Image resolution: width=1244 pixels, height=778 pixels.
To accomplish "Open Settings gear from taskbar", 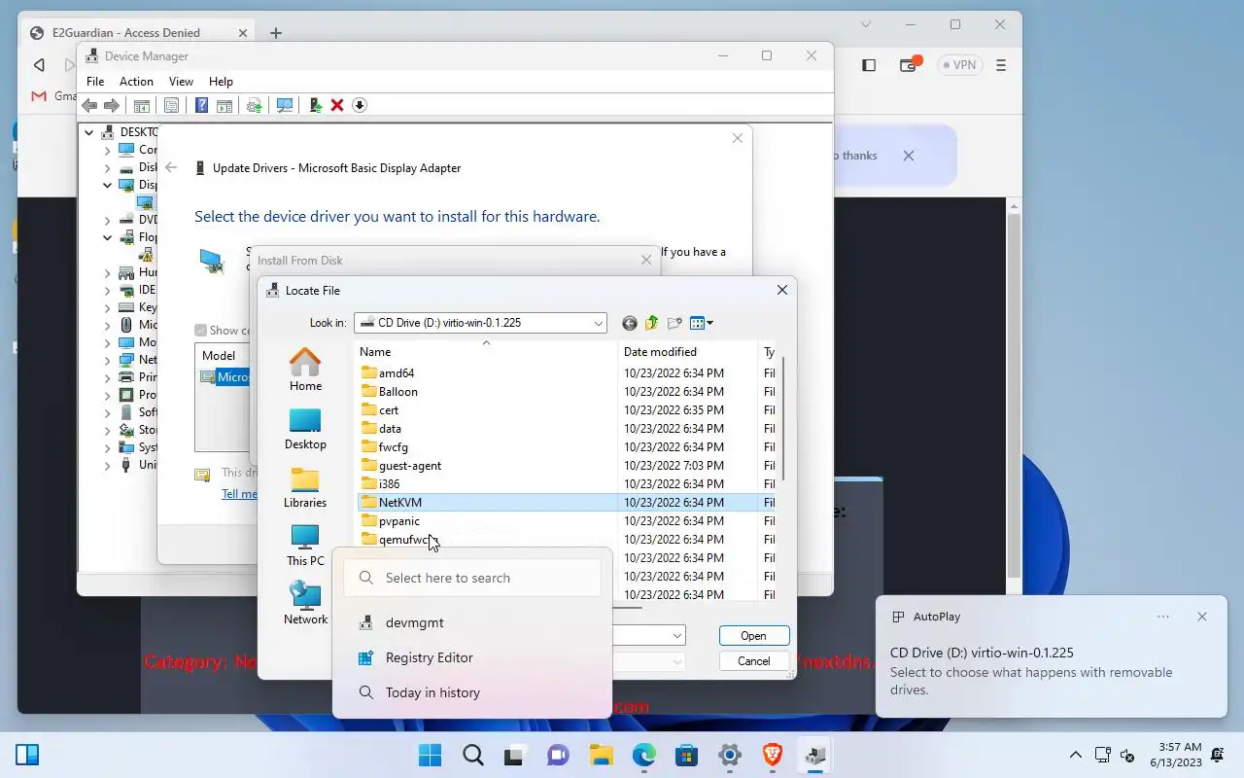I will coord(730,755).
